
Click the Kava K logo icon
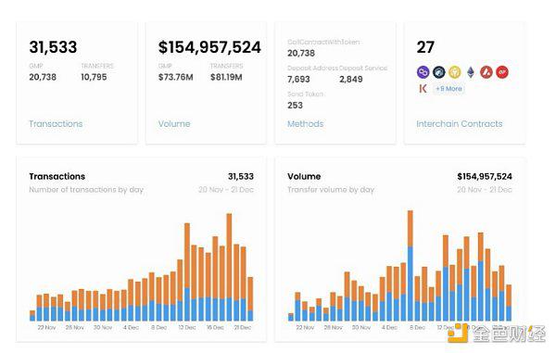point(423,89)
